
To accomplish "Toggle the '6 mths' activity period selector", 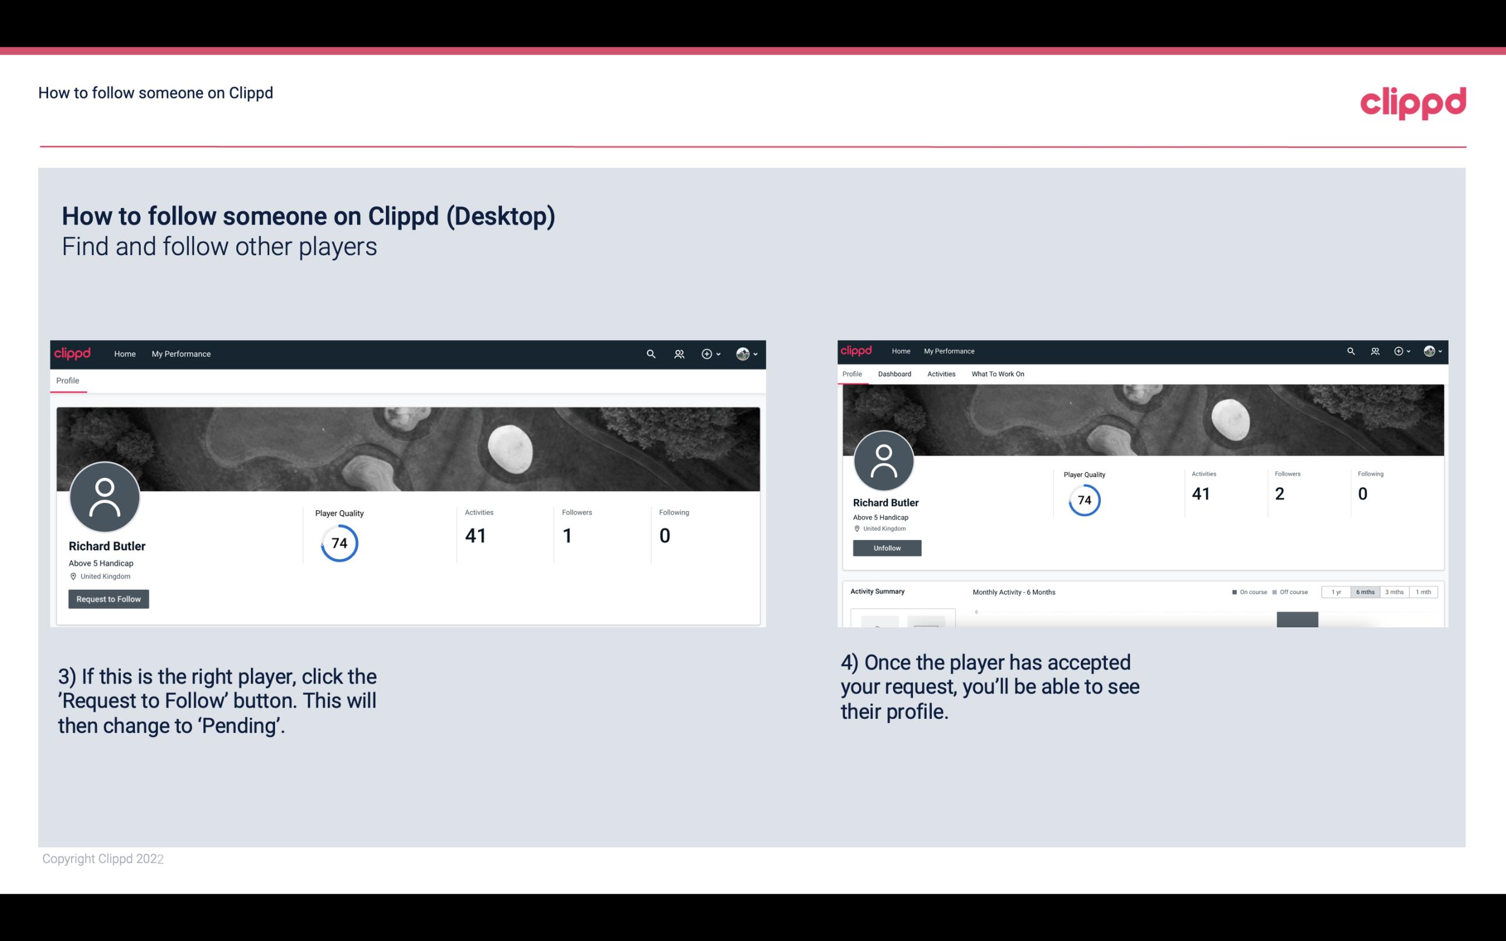I will [1365, 592].
